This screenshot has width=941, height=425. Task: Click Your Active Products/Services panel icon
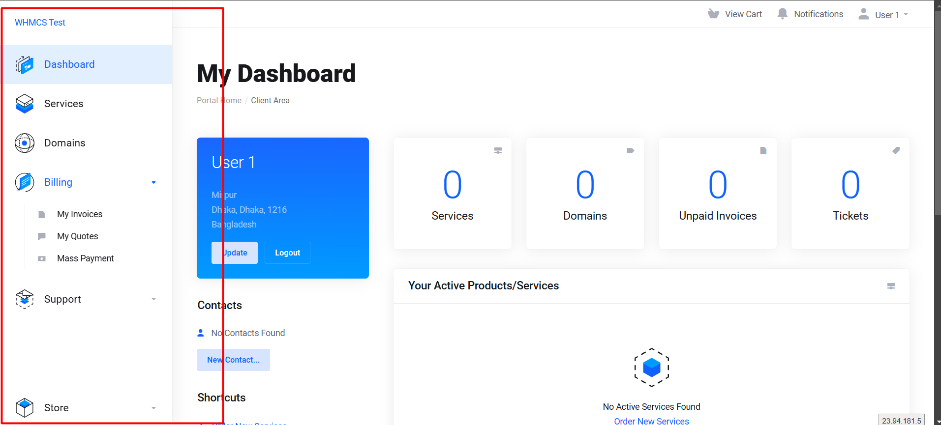click(891, 286)
